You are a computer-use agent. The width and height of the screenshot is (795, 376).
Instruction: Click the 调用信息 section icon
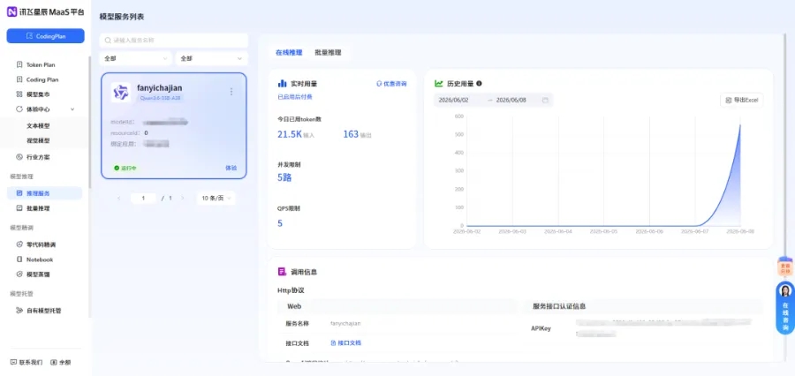click(x=282, y=272)
